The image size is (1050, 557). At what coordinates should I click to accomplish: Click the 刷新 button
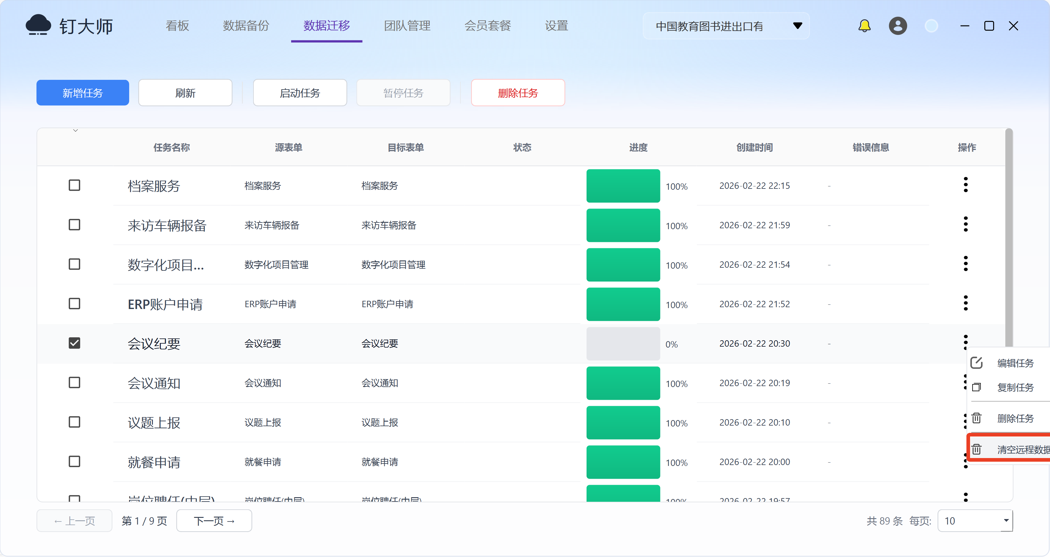click(x=185, y=93)
